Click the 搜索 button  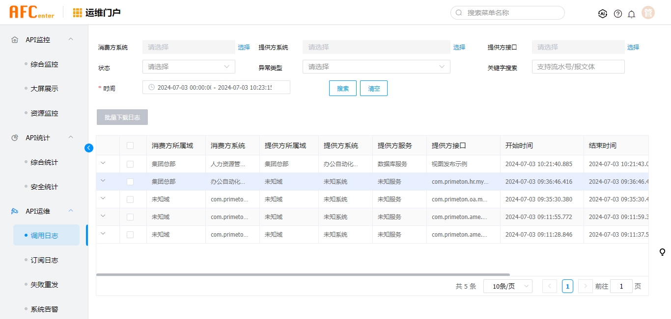tap(343, 89)
